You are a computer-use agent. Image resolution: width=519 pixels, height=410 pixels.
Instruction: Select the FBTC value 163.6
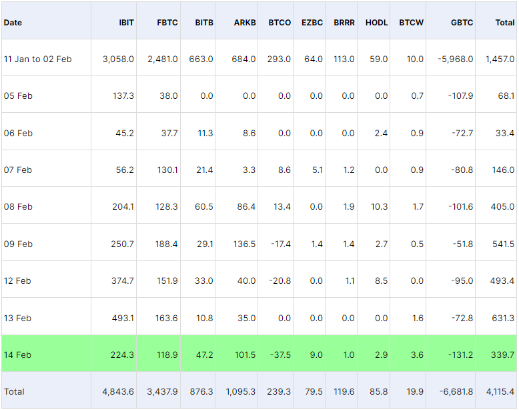167,319
